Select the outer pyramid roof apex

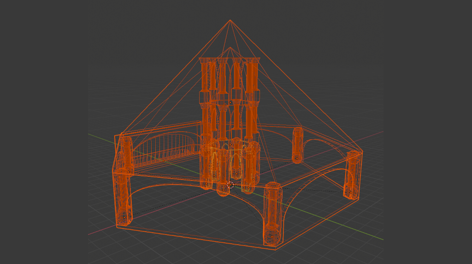tap(230, 21)
